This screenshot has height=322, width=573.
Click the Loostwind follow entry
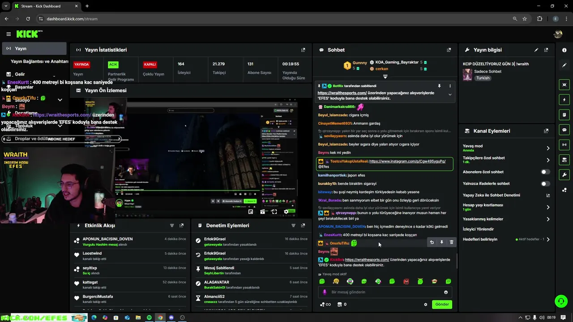click(x=130, y=256)
